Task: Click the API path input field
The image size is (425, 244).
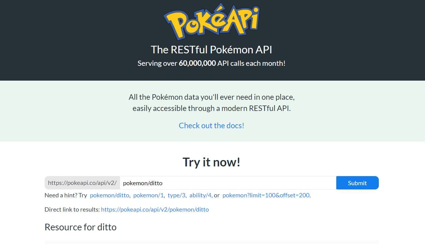Action: [228, 183]
